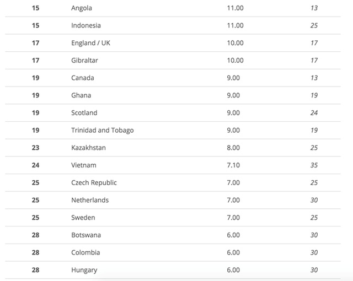Select the Indonesia row label
This screenshot has height=281, width=353.
[x=86, y=25]
